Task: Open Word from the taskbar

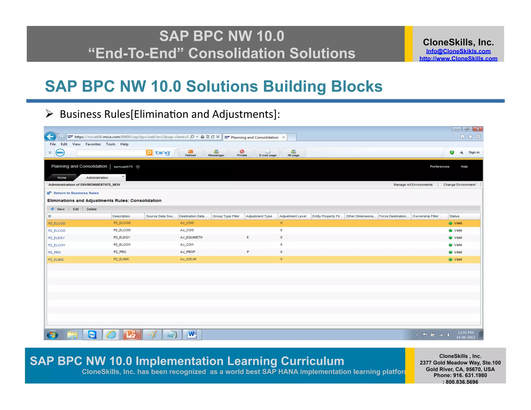Action: (192, 335)
